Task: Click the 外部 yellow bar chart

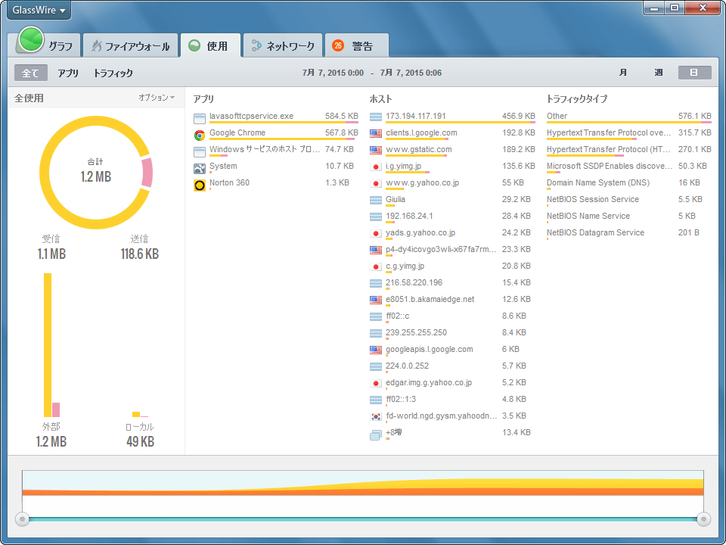Action: coord(48,345)
